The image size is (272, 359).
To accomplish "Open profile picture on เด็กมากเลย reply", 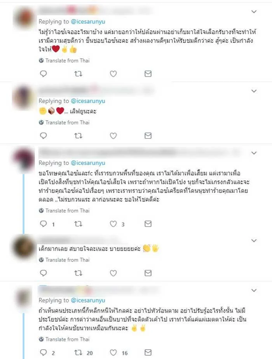I will coord(24,247).
